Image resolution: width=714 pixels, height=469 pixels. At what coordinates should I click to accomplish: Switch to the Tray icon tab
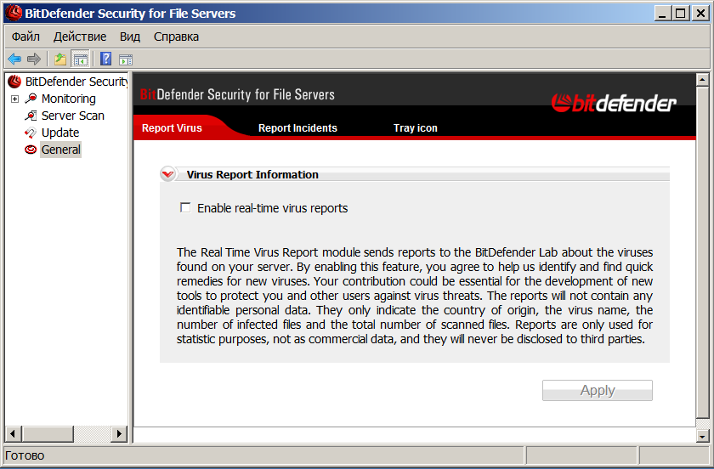click(x=416, y=128)
